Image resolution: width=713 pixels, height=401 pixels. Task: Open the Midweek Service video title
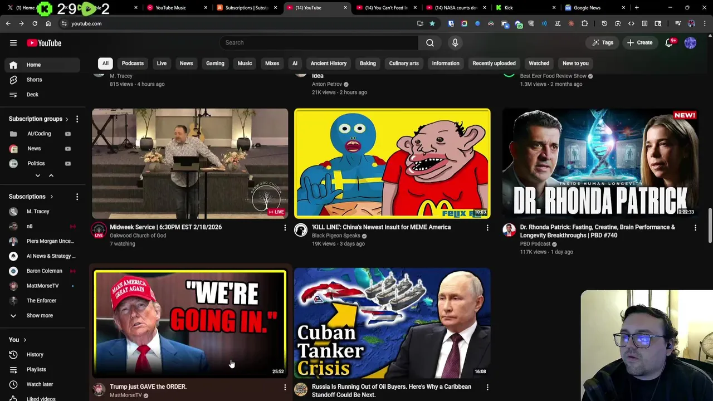click(x=165, y=227)
